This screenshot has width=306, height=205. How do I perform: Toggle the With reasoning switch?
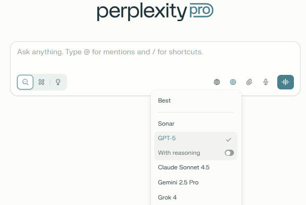tap(229, 153)
